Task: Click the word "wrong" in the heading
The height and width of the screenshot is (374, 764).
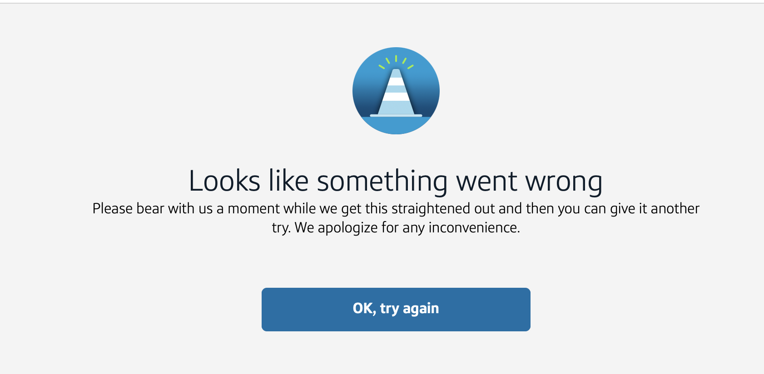Action: [564, 183]
